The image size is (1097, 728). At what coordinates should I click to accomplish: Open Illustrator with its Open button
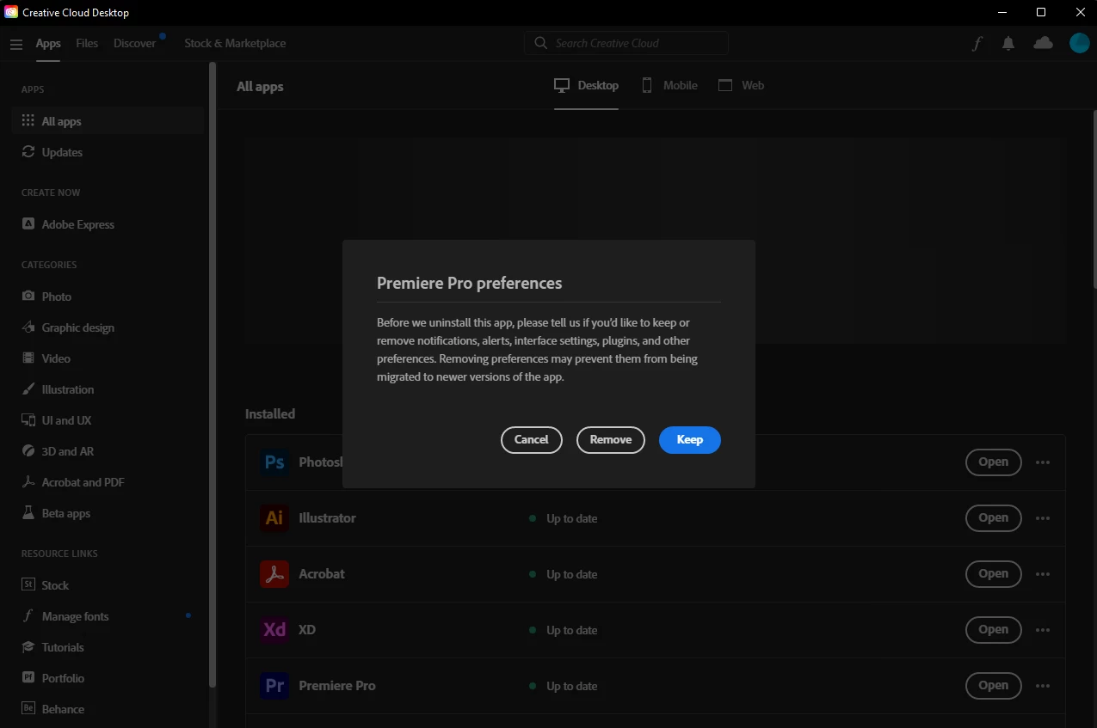(993, 518)
